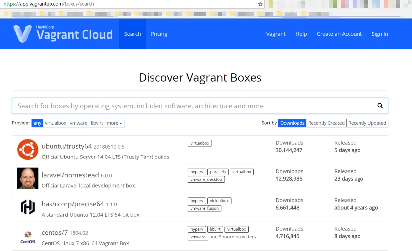Filter by vmware provider
Image resolution: width=412 pixels, height=251 pixels.
point(78,123)
